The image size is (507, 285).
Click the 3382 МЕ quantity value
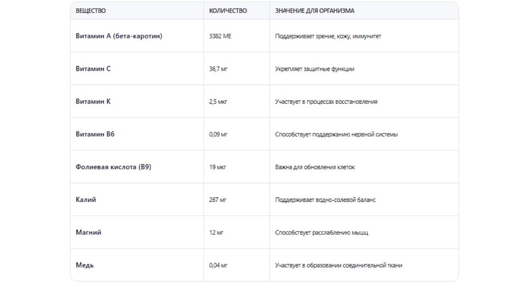tap(220, 36)
